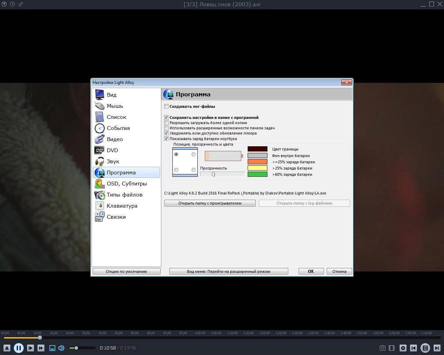
Task: Confirm settings with OK button
Action: click(311, 271)
